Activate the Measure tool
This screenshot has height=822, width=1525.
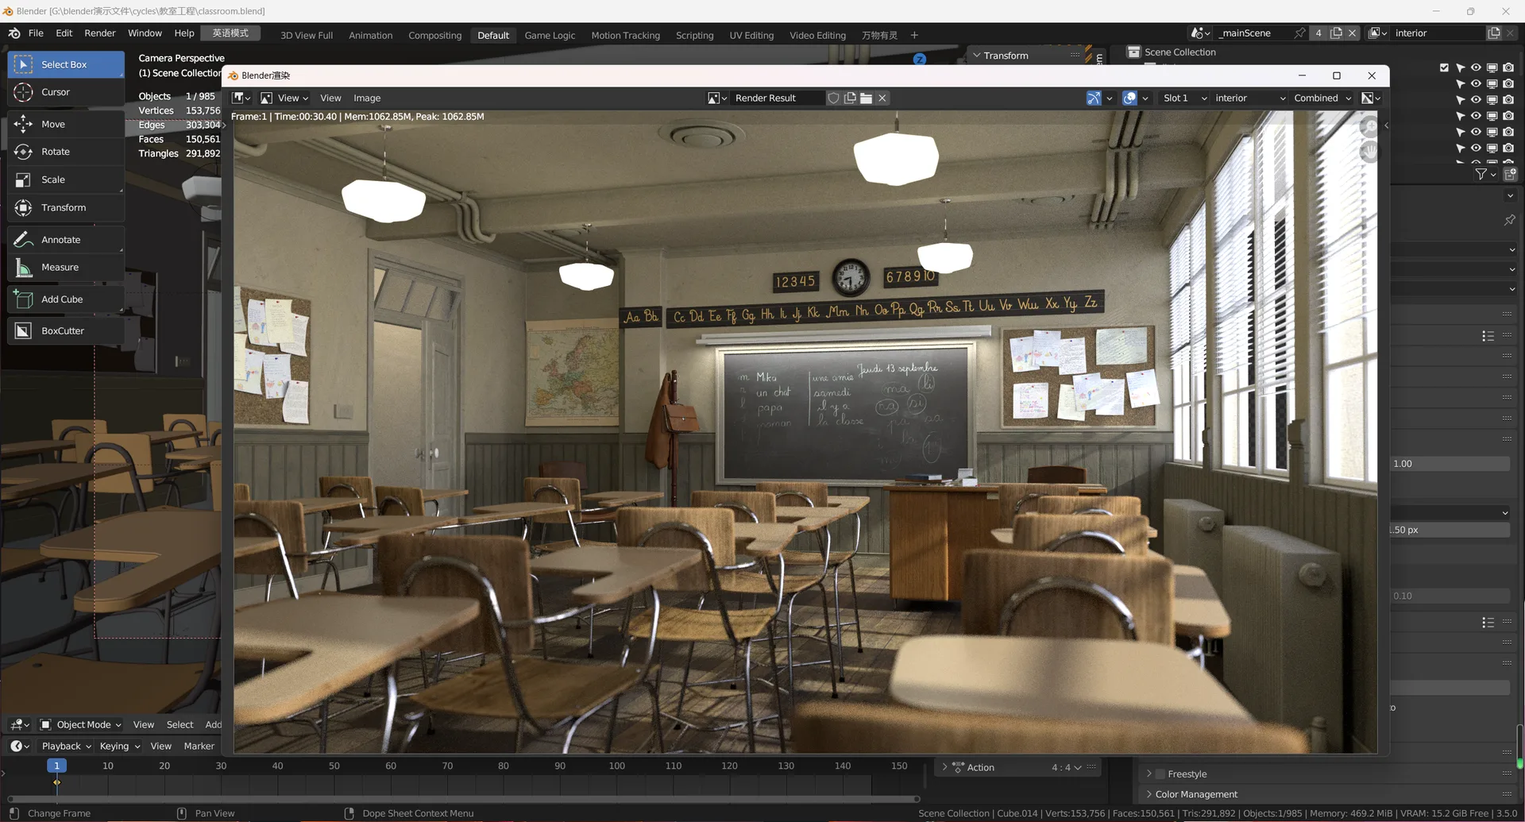click(x=66, y=268)
